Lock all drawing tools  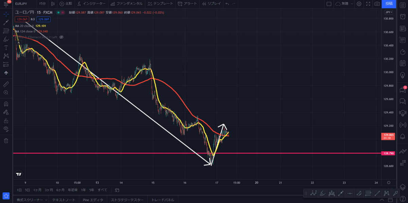pos(6,120)
